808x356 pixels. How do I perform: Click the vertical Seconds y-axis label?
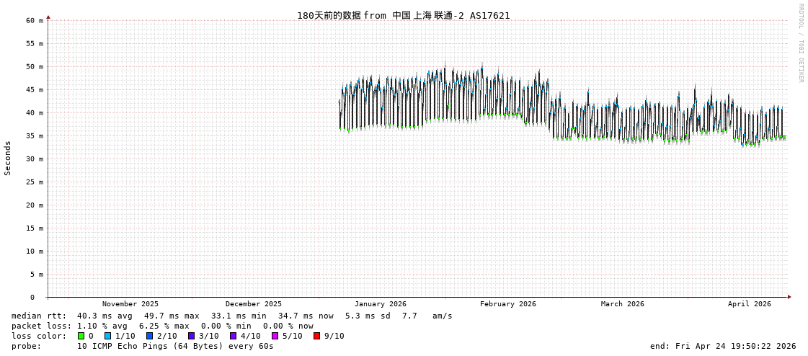tap(8, 158)
